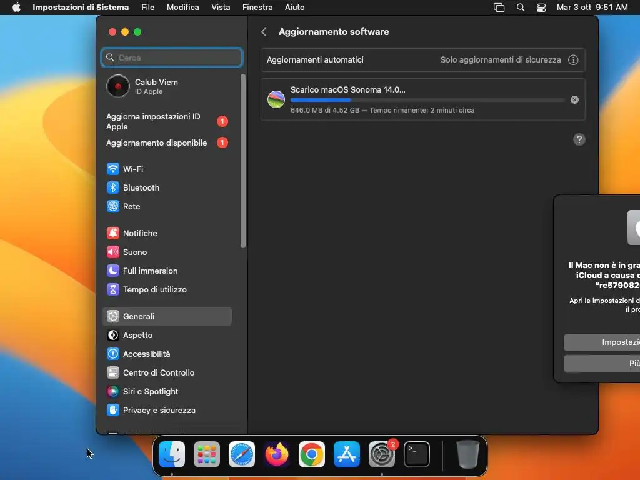Open the Apple menu
The height and width of the screenshot is (480, 640).
[x=16, y=7]
